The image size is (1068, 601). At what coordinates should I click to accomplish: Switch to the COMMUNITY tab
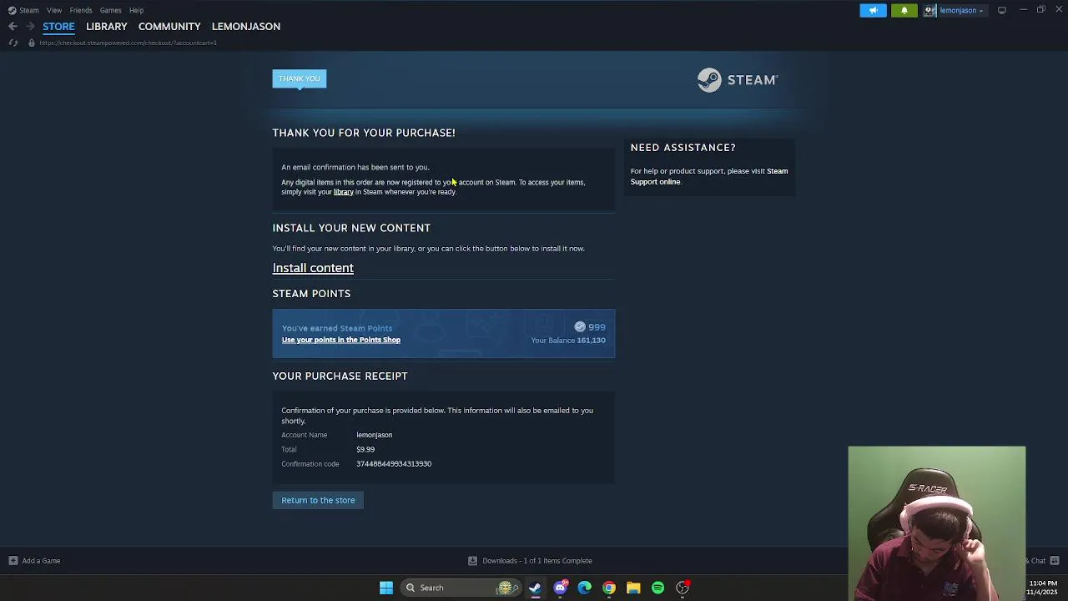coord(169,27)
